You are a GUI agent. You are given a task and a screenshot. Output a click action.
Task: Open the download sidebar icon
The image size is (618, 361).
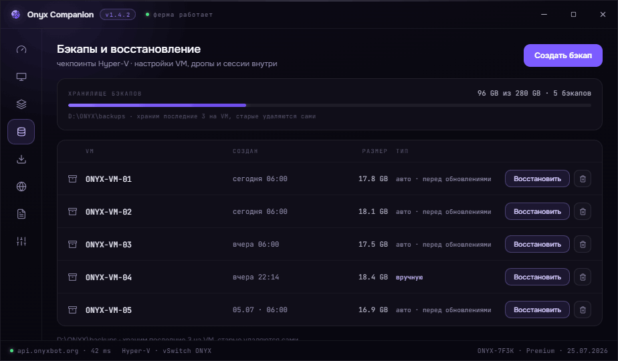(x=21, y=159)
